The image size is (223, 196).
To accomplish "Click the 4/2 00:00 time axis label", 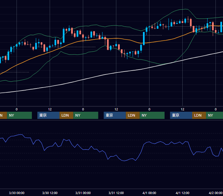I will pyautogui.click(x=215, y=193).
